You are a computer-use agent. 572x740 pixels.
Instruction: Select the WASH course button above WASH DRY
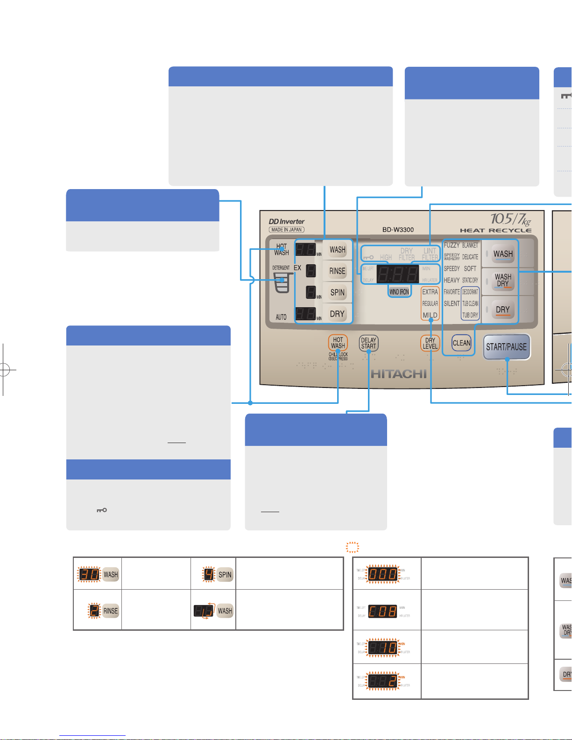(503, 254)
